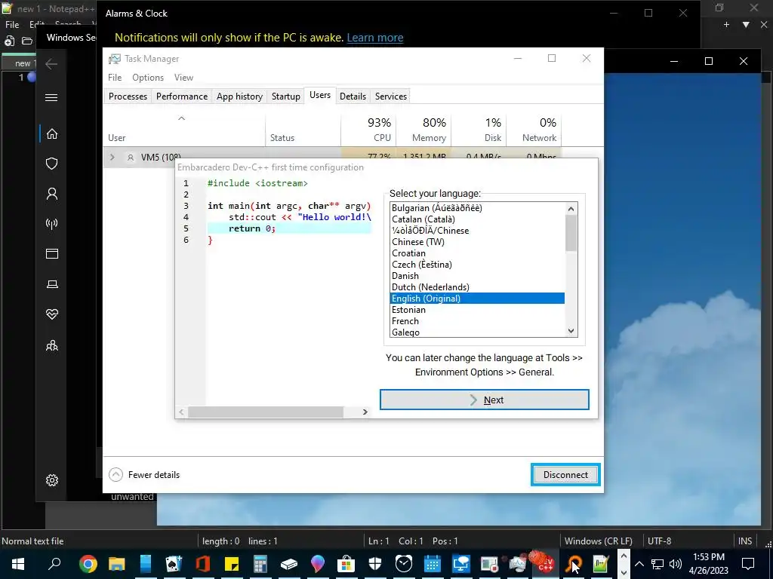Click Notepad++ open file folder icon
The height and width of the screenshot is (579, 773).
pos(27,41)
